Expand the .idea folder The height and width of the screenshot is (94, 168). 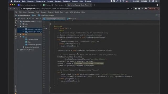(x=20, y=24)
